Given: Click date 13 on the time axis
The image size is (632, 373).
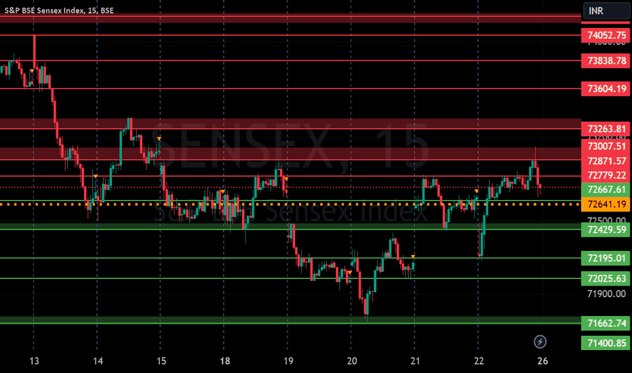Looking at the screenshot, I should [x=35, y=361].
